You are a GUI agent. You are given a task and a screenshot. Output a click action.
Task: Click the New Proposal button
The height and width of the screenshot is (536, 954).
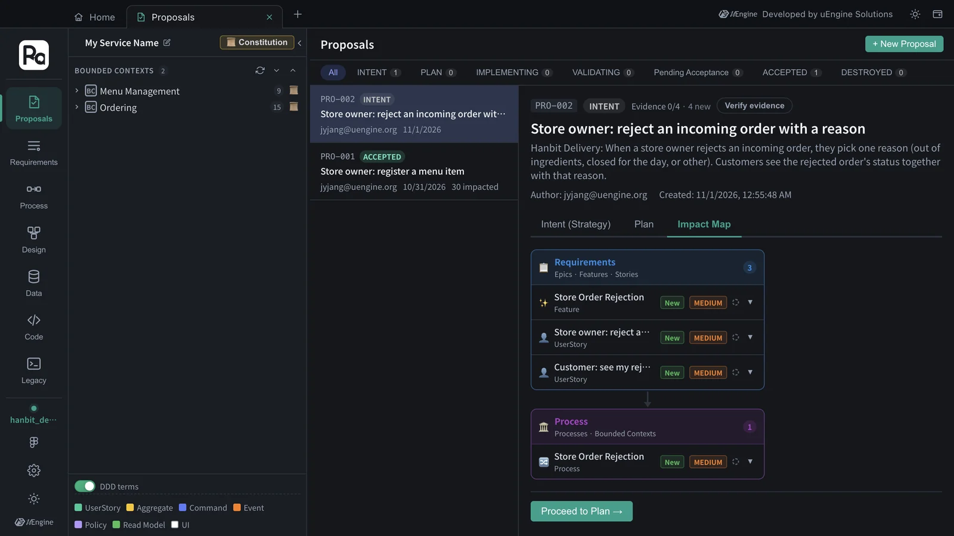(x=904, y=44)
